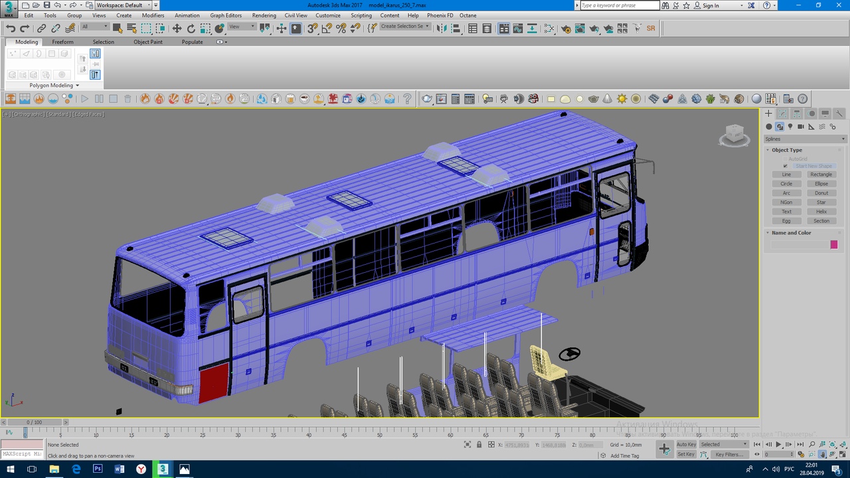850x478 pixels.
Task: Select the Move tool (Select and Move)
Action: (177, 29)
